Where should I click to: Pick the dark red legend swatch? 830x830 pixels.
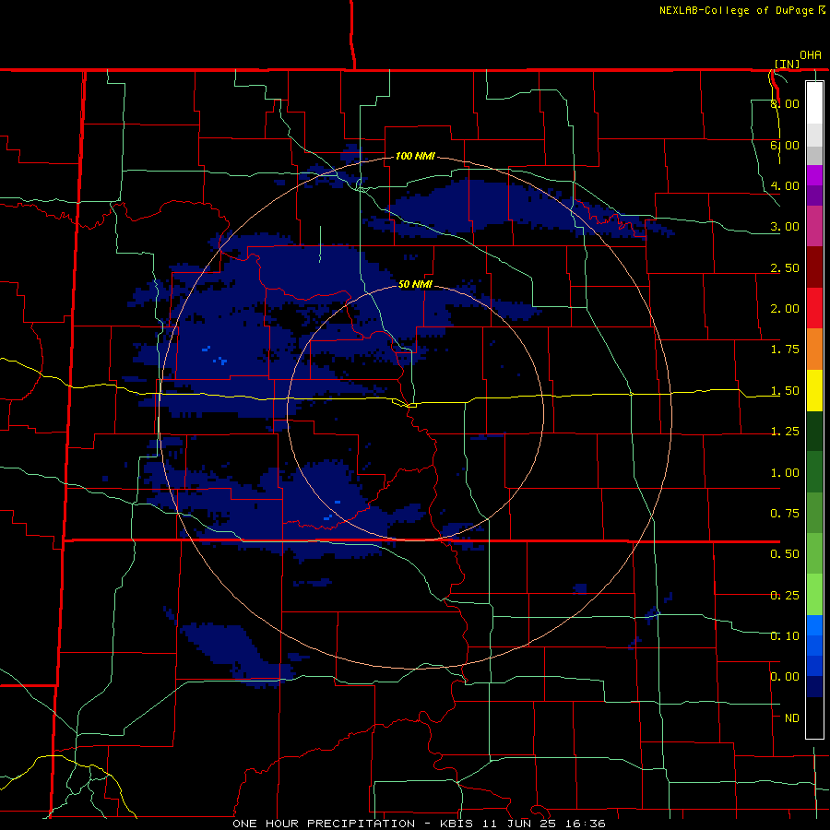coord(814,267)
